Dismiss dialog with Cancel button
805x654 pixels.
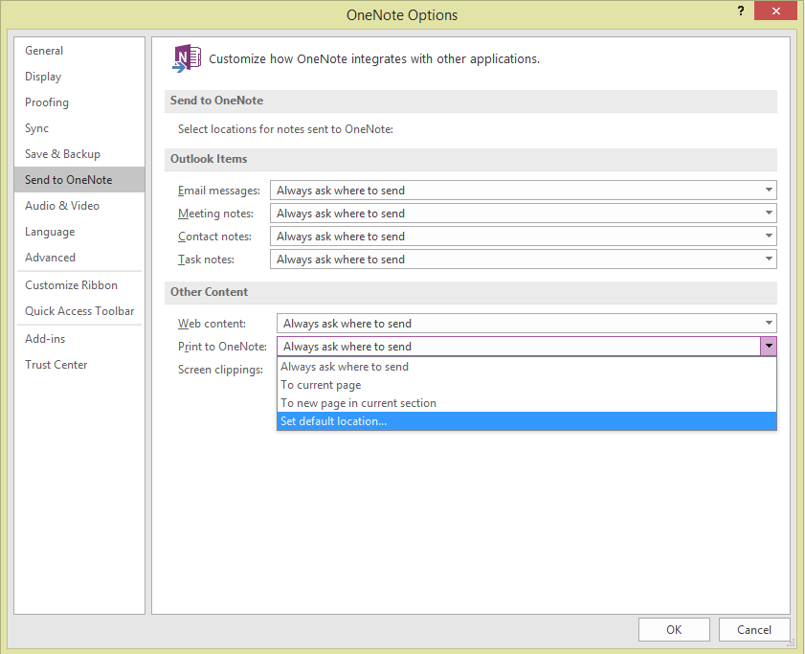(x=754, y=630)
